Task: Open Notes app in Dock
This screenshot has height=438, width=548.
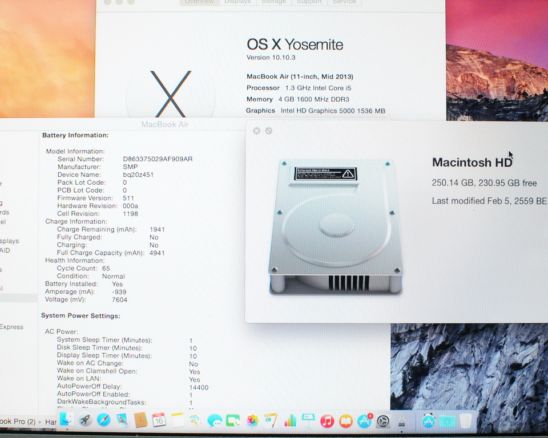Action: (178, 420)
